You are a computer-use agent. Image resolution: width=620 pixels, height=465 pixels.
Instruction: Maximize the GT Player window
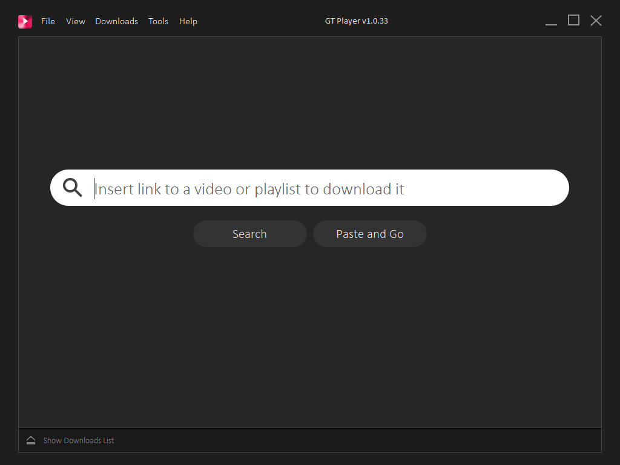pos(573,21)
